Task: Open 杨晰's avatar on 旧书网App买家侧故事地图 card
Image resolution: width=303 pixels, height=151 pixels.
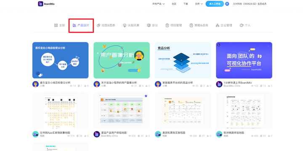Action: coord(35,134)
